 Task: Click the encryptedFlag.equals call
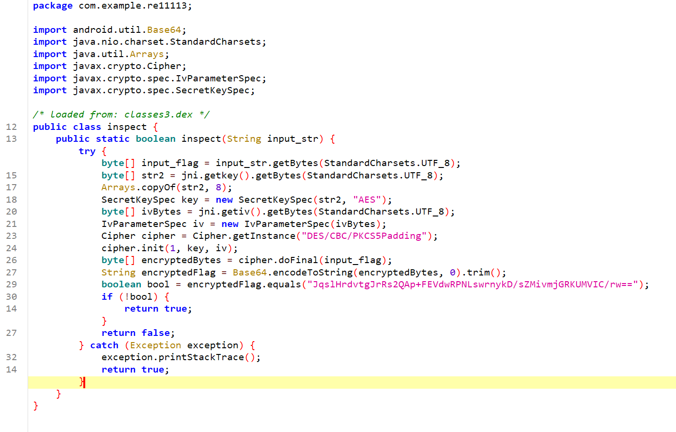point(244,285)
